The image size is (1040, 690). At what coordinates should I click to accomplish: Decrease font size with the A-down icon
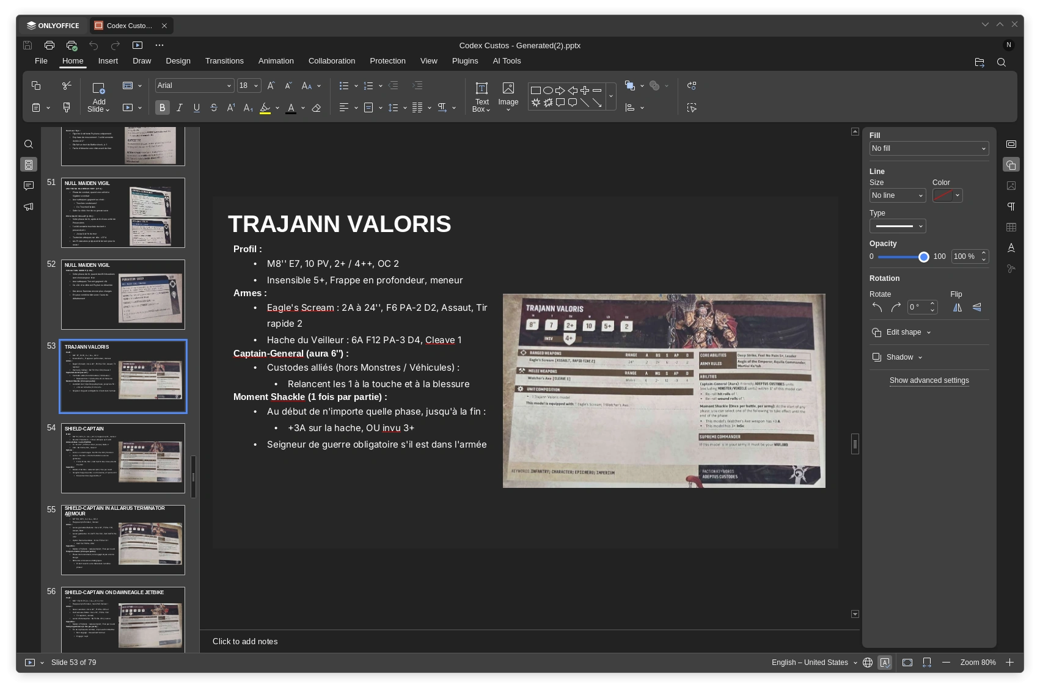point(288,85)
